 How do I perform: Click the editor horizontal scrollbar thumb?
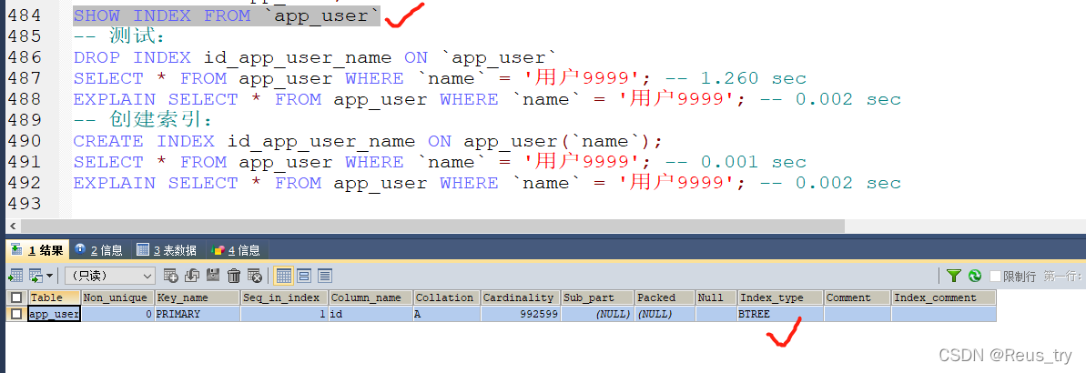coord(433,227)
